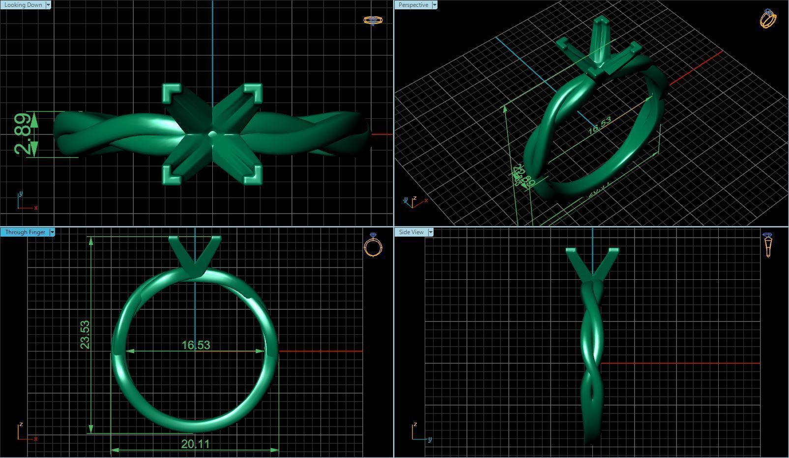This screenshot has height=458, width=789.
Task: Open the Through Finger viewport dropdown arrow
Action: coord(52,232)
